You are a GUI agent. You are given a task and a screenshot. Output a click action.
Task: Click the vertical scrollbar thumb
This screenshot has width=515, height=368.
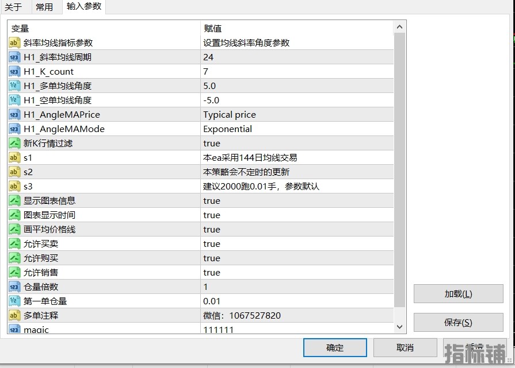pos(400,170)
